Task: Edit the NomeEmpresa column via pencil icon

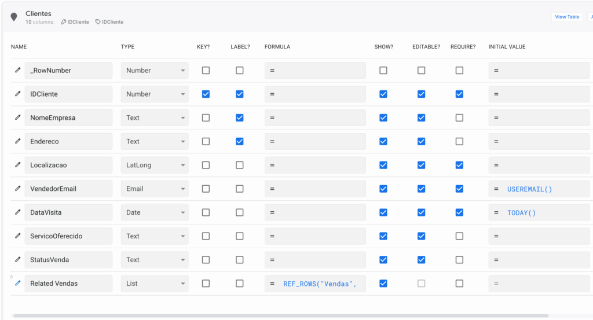Action: click(x=17, y=118)
